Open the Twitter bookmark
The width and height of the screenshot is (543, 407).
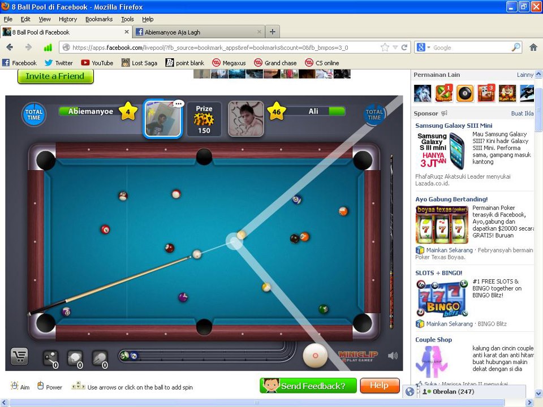(x=59, y=63)
